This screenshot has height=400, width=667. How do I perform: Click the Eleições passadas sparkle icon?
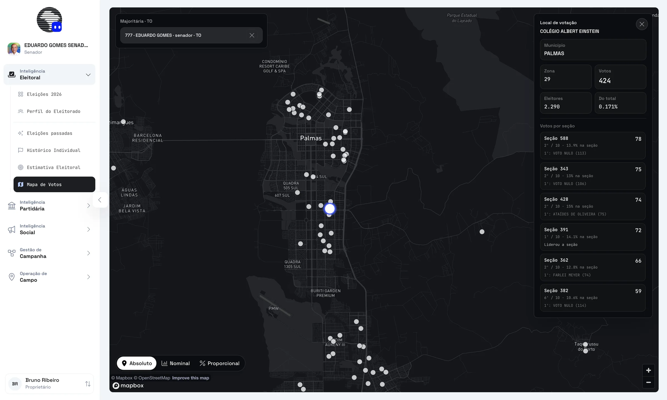(21, 133)
